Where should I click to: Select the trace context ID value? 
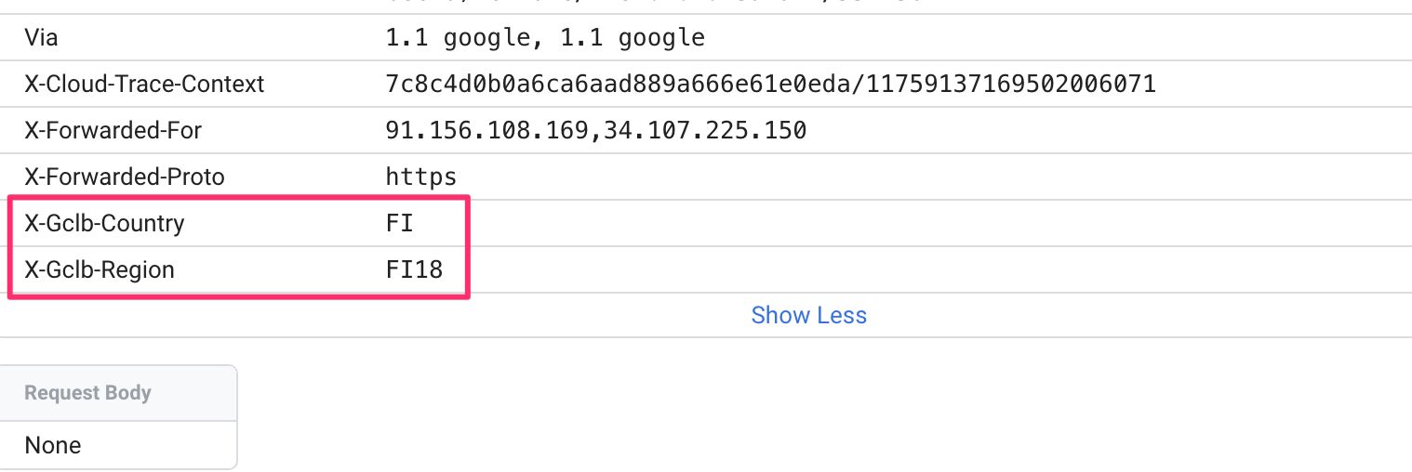tap(770, 85)
